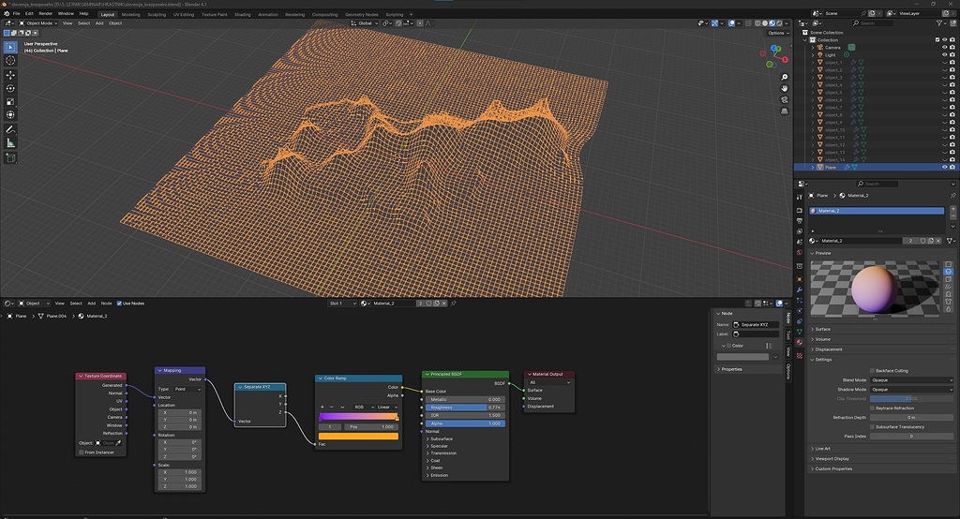Select the Select Box tool

point(10,47)
